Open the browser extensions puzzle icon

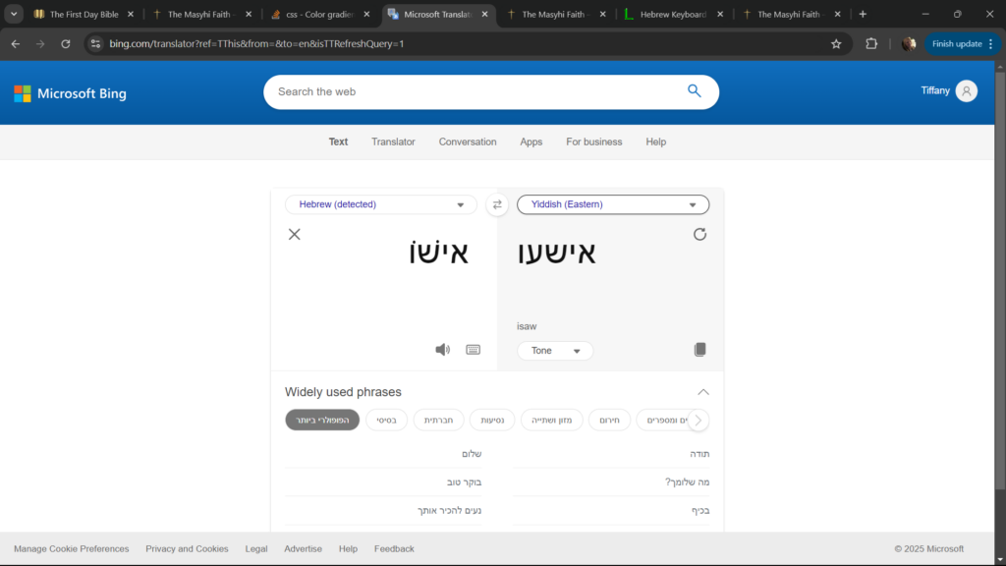[x=870, y=44]
